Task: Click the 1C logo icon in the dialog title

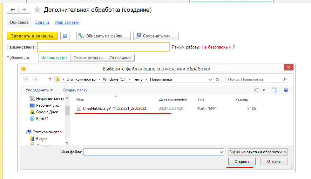Action: click(23, 69)
